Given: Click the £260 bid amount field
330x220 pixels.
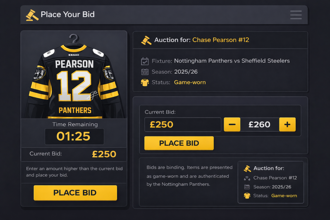Looking at the screenshot, I should [x=259, y=124].
